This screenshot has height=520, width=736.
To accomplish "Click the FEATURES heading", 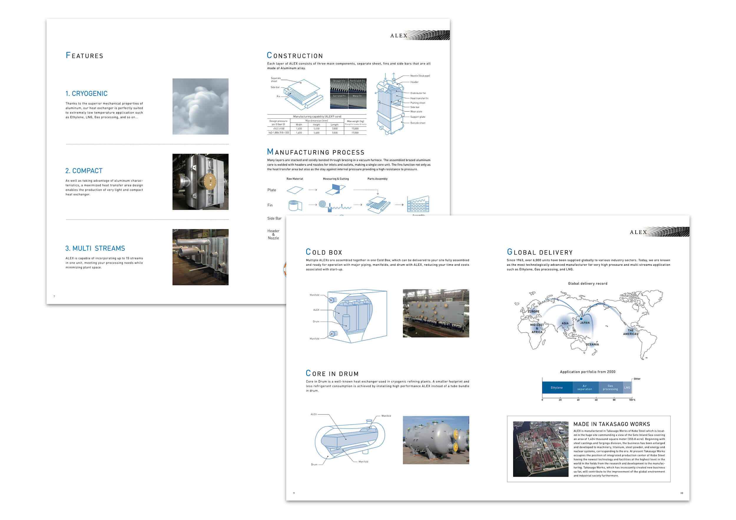I will 84,55.
